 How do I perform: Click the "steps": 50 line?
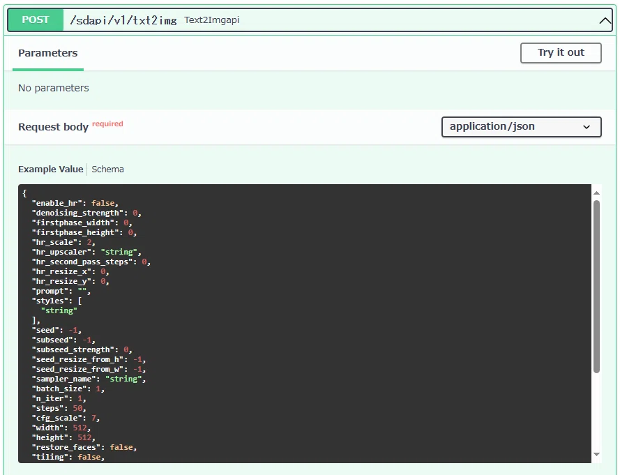click(59, 408)
